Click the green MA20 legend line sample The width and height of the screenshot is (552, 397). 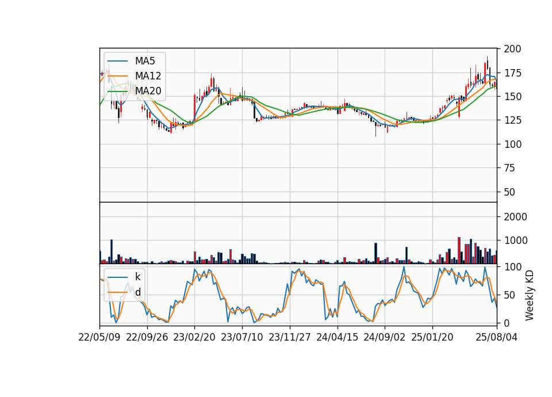[x=117, y=91]
